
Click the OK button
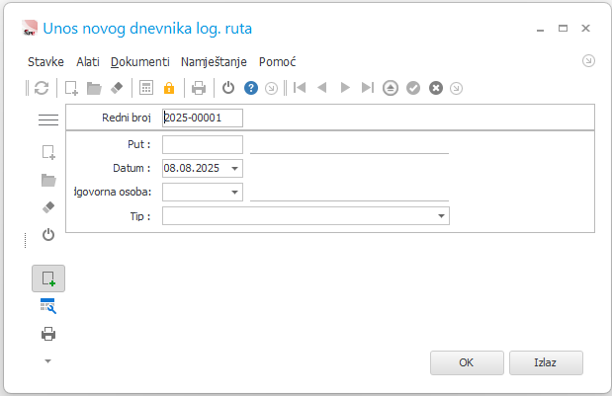pos(467,362)
